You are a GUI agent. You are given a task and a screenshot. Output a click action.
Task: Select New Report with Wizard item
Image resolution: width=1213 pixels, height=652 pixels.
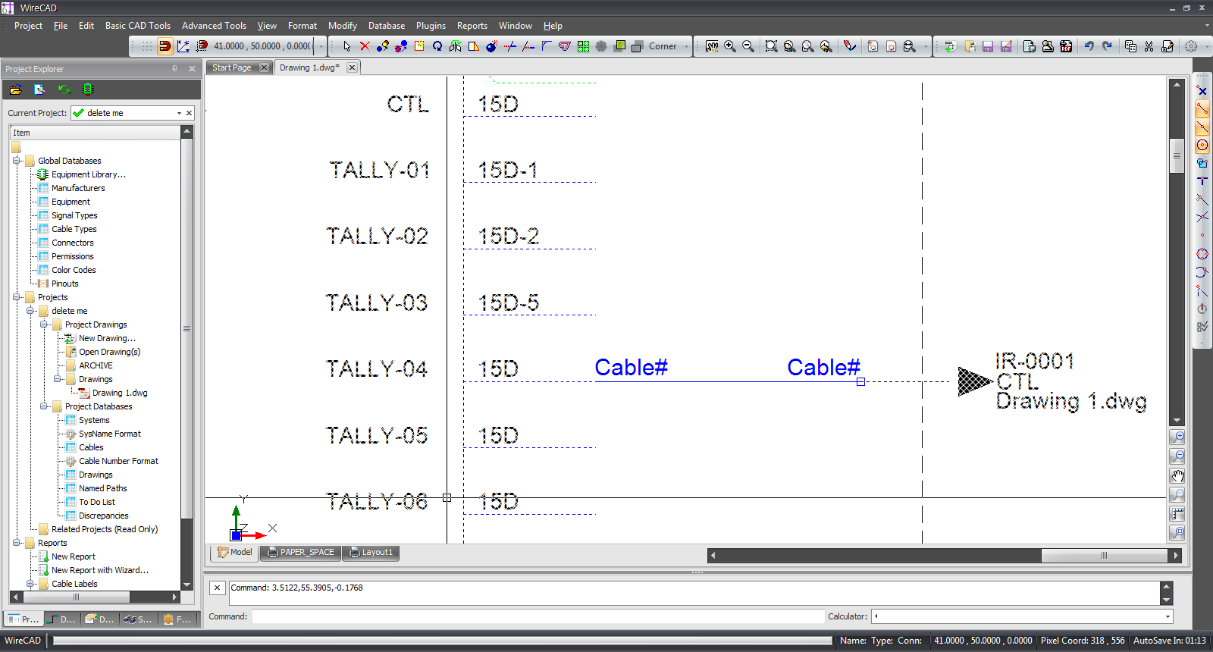pos(100,570)
